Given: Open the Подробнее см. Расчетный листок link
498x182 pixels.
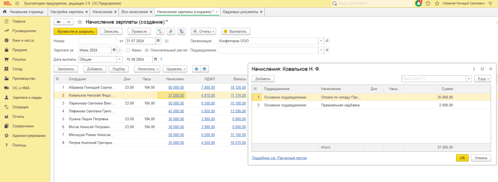Looking at the screenshot, I should [x=279, y=158].
